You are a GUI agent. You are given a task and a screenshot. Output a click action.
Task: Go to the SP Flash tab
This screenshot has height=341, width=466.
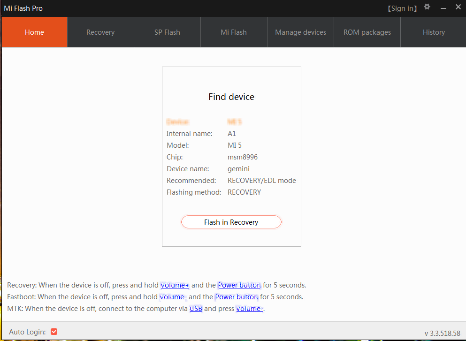click(x=168, y=32)
